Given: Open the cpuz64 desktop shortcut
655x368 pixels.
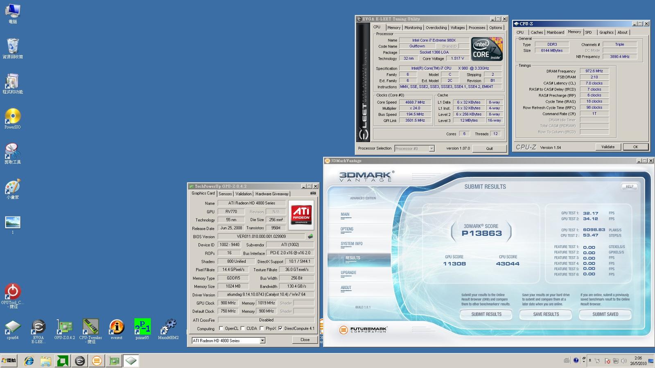Looking at the screenshot, I should tap(13, 329).
